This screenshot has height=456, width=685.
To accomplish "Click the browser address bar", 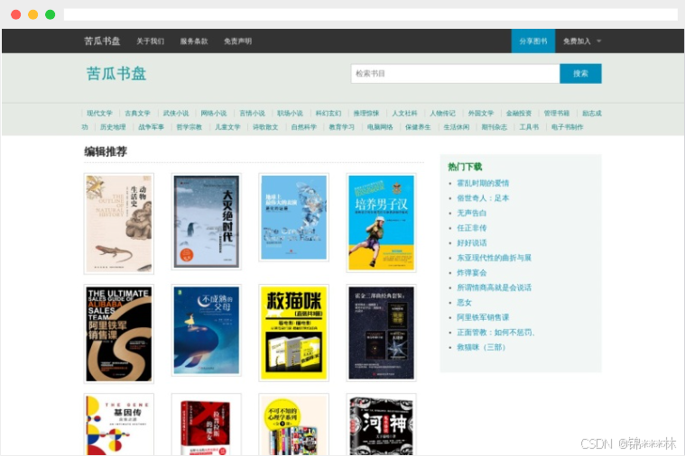I will (x=370, y=14).
